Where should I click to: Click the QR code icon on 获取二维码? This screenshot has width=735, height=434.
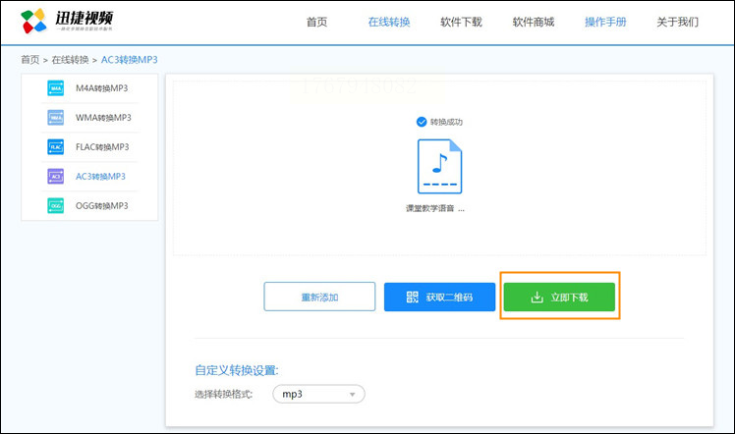click(413, 297)
